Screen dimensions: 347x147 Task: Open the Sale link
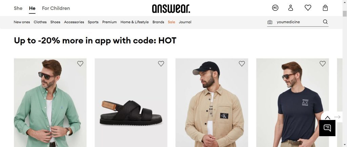(x=171, y=22)
